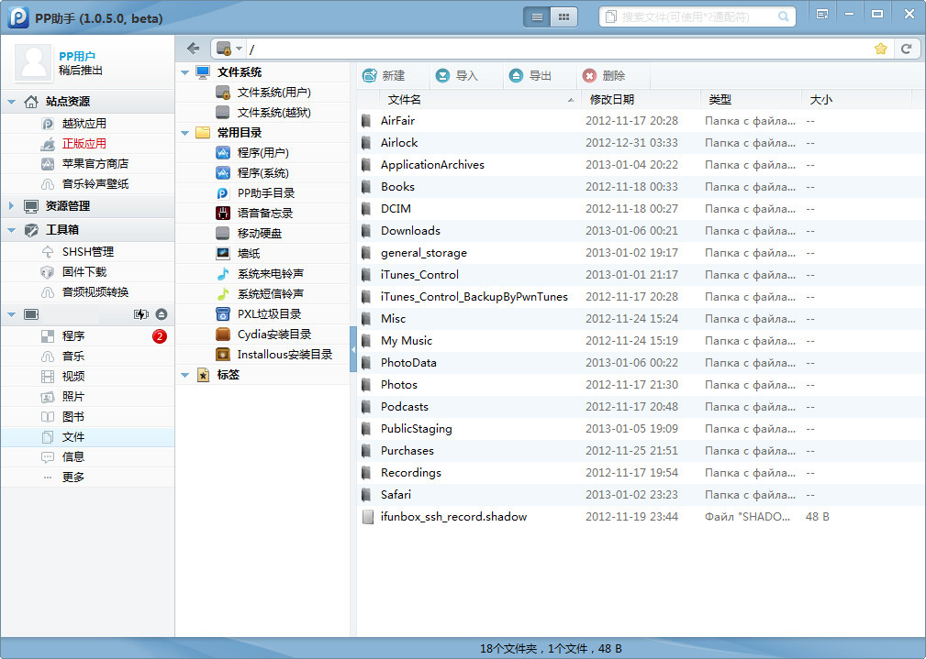This screenshot has height=659, width=926.
Task: Click the star favorite icon in path bar
Action: tap(881, 49)
